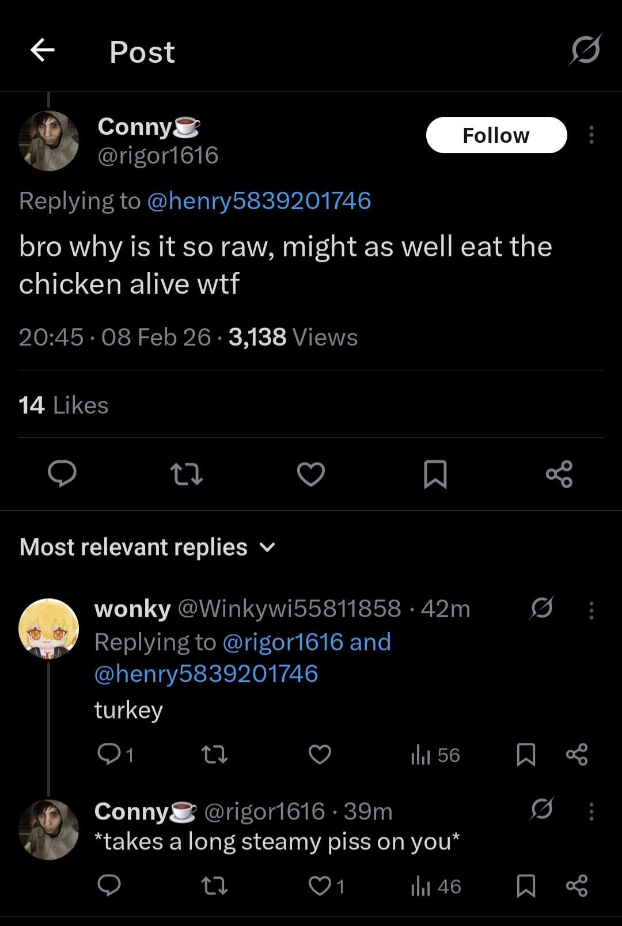The height and width of the screenshot is (926, 622).
Task: Share the main post
Action: tap(559, 474)
